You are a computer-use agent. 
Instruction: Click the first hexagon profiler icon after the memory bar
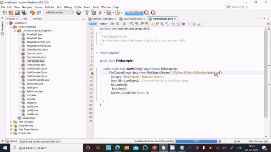pos(147,13)
